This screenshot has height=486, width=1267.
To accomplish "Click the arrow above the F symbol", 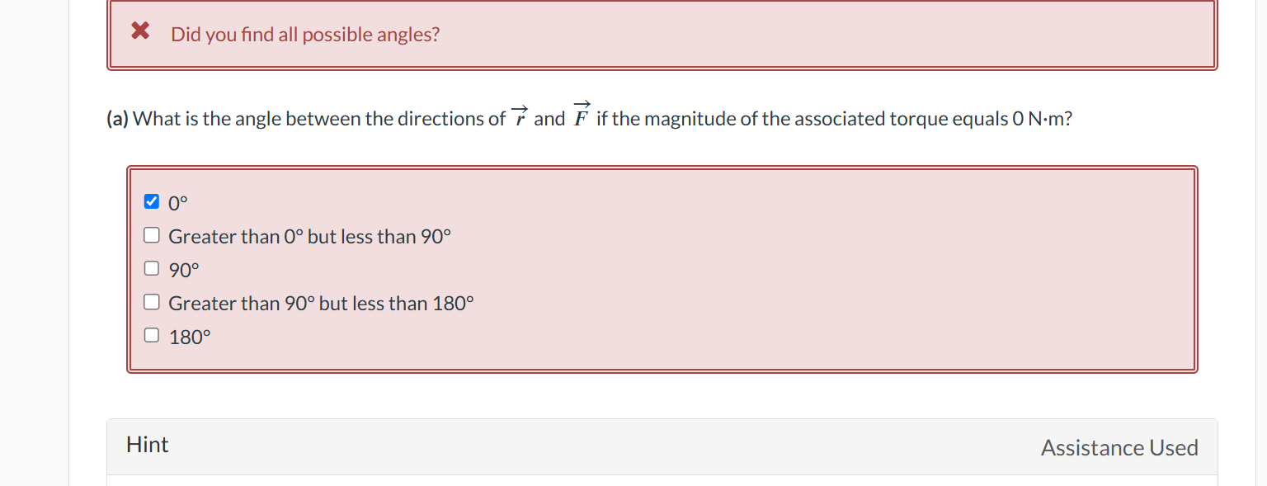I will point(581,106).
